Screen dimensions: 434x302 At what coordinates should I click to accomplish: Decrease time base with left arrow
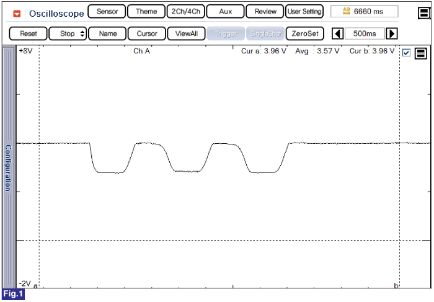[x=338, y=33]
